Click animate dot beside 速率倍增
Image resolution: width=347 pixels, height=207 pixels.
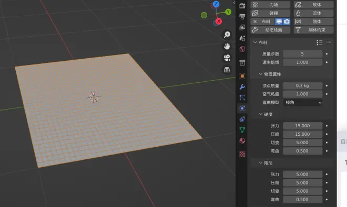tap(326, 62)
